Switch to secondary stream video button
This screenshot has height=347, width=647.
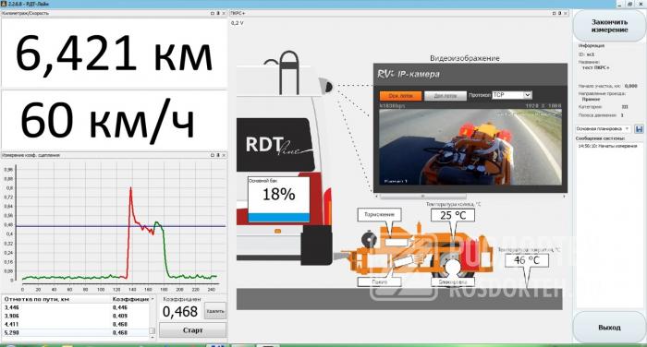(x=446, y=96)
